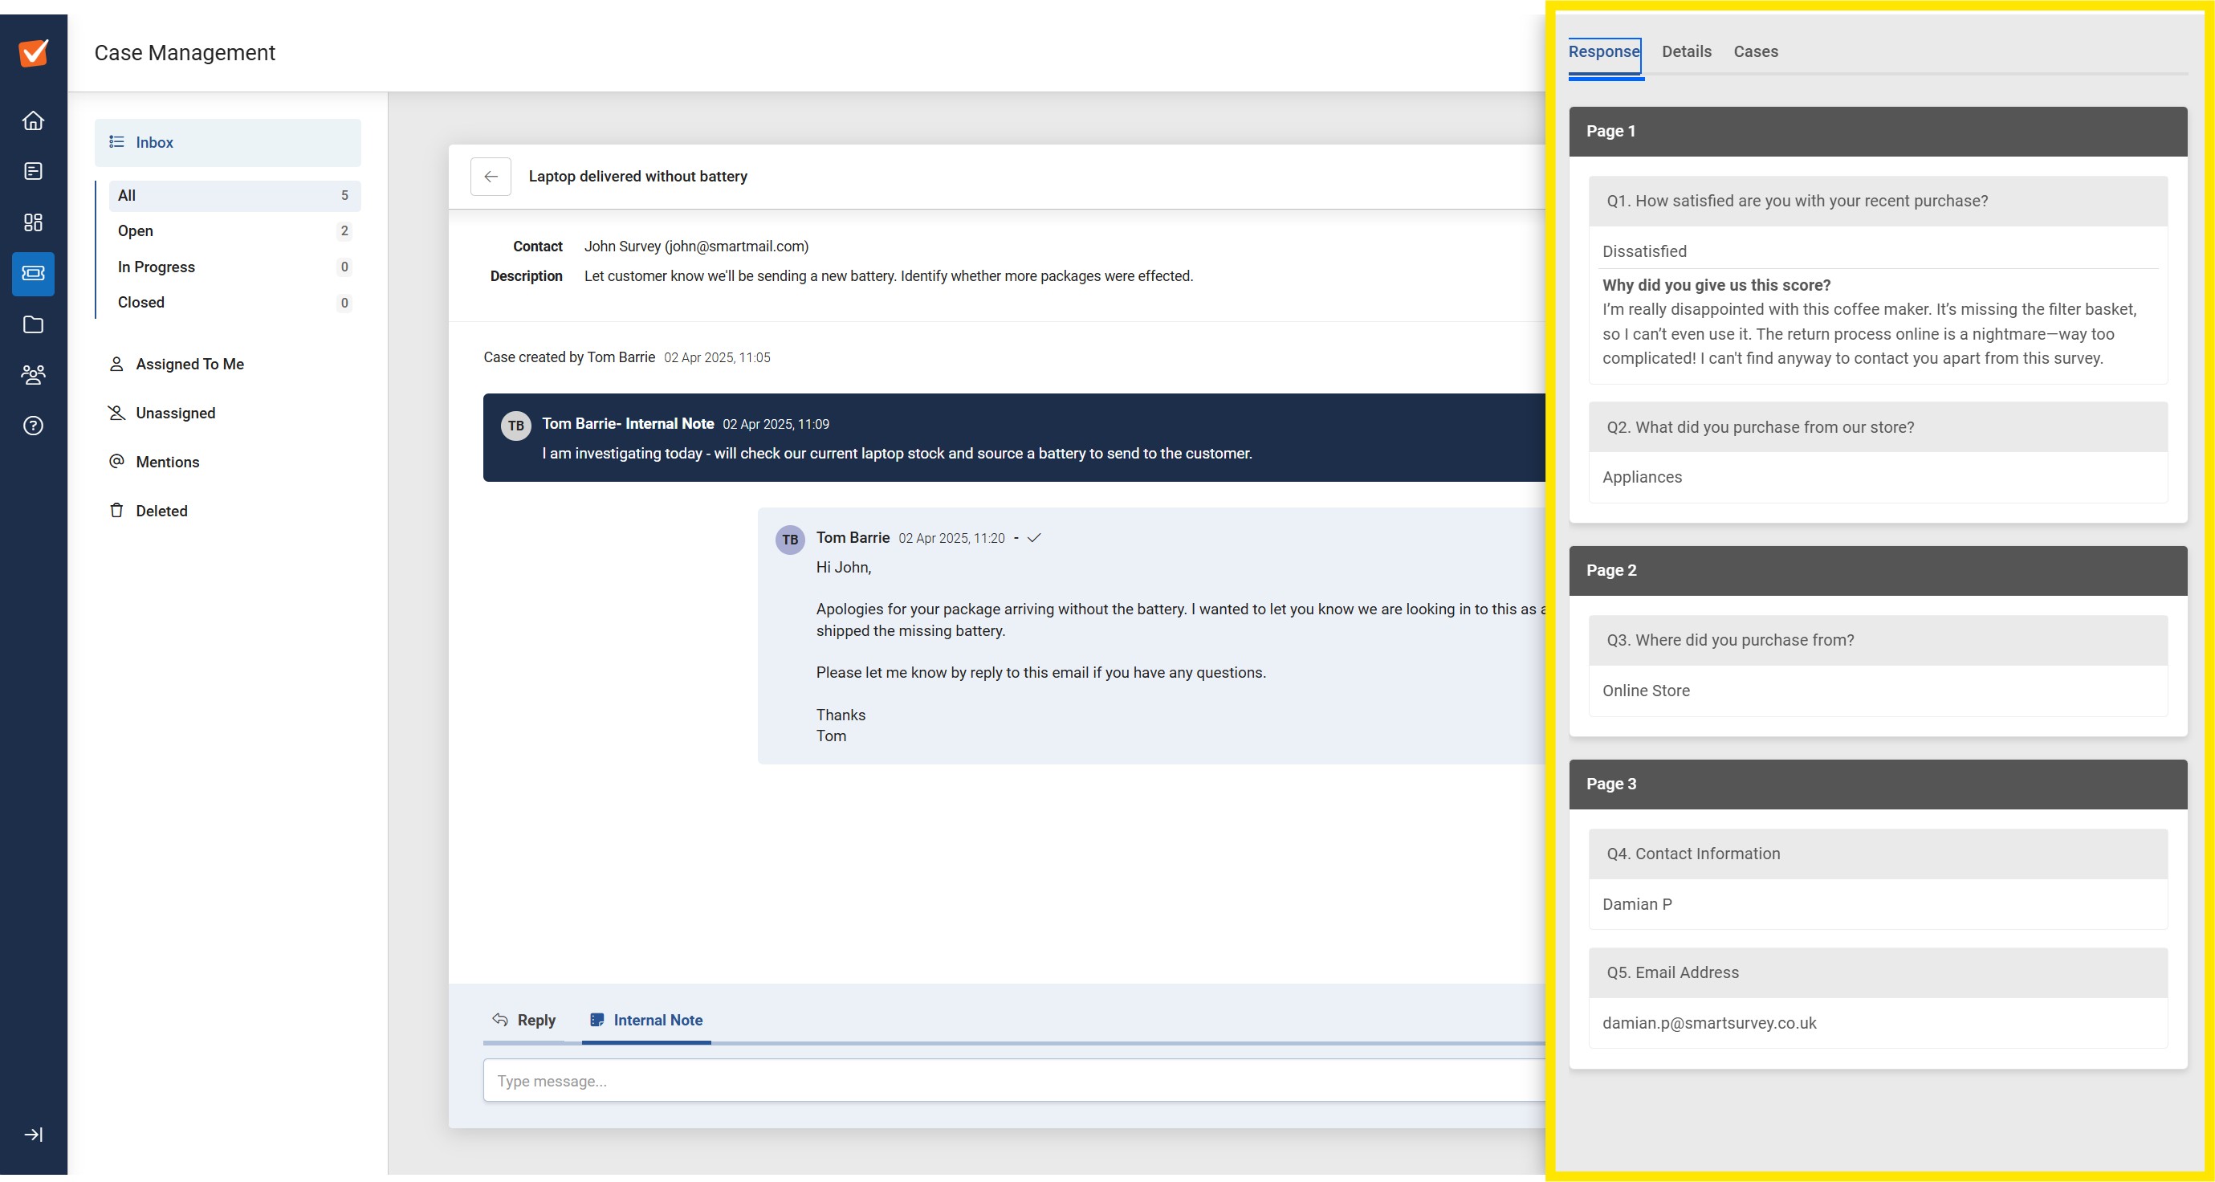
Task: Open the help question mark icon
Action: [x=34, y=426]
